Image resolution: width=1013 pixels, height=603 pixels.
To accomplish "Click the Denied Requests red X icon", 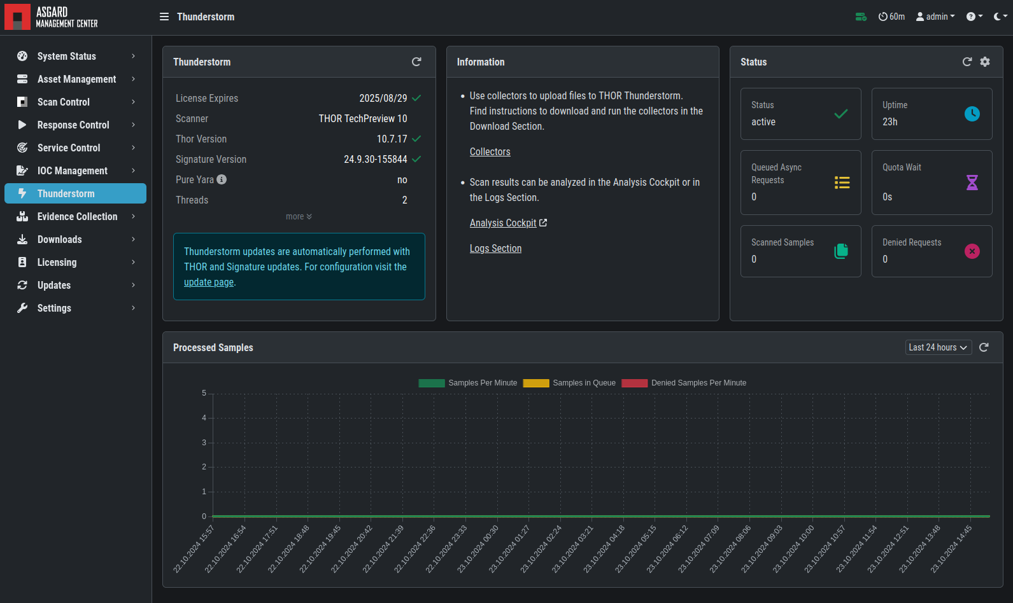I will 972,251.
